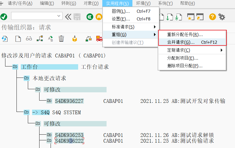This screenshot has width=235, height=148.
Task: Click the Refresh display icon
Action: point(5,39)
